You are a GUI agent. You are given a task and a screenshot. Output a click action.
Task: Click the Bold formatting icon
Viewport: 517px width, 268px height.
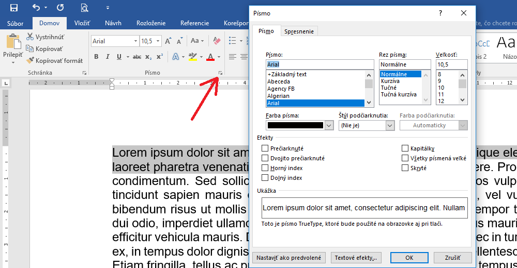[96, 57]
